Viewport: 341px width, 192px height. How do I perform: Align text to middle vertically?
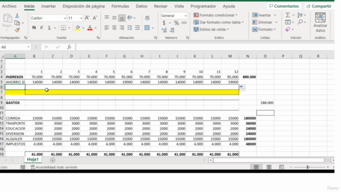[x=114, y=18]
